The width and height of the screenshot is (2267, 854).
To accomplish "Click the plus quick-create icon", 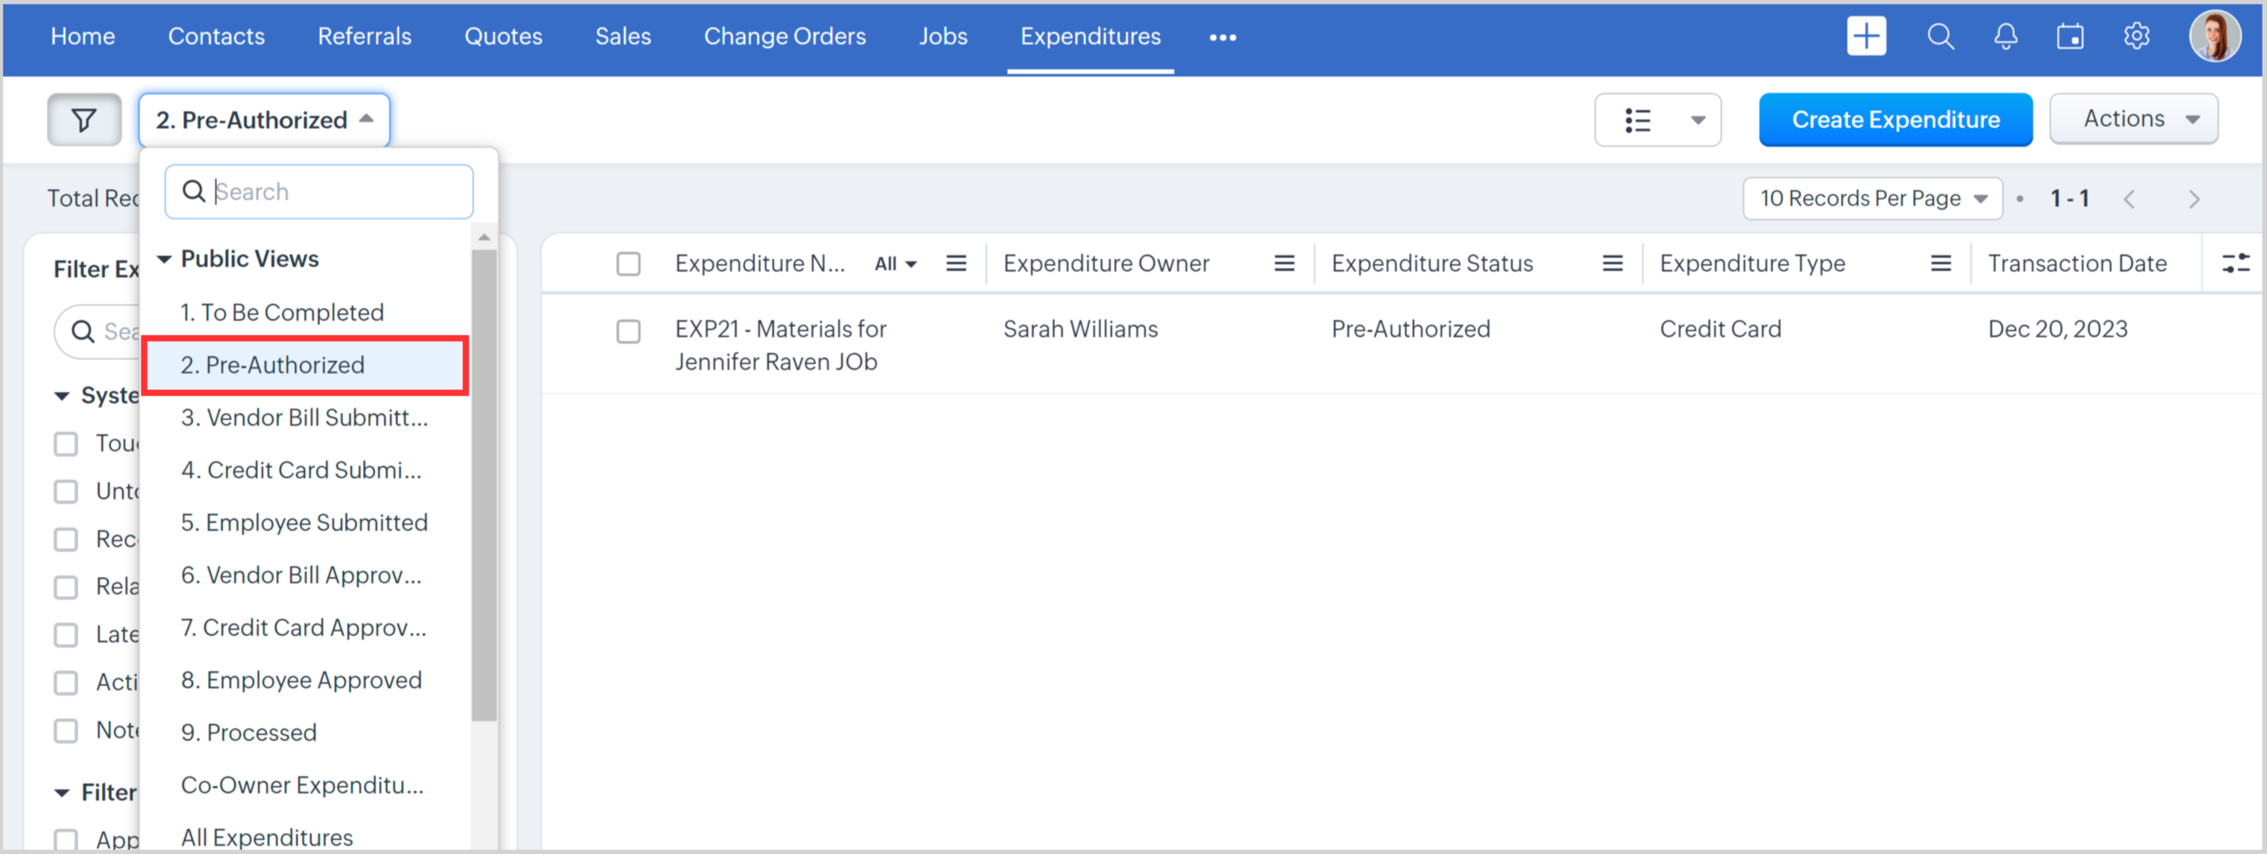I will 1866,37.
